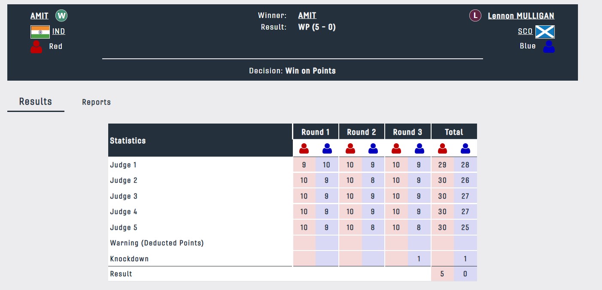The width and height of the screenshot is (602, 290).
Task: Click the Result red total score 5
Action: (x=442, y=274)
